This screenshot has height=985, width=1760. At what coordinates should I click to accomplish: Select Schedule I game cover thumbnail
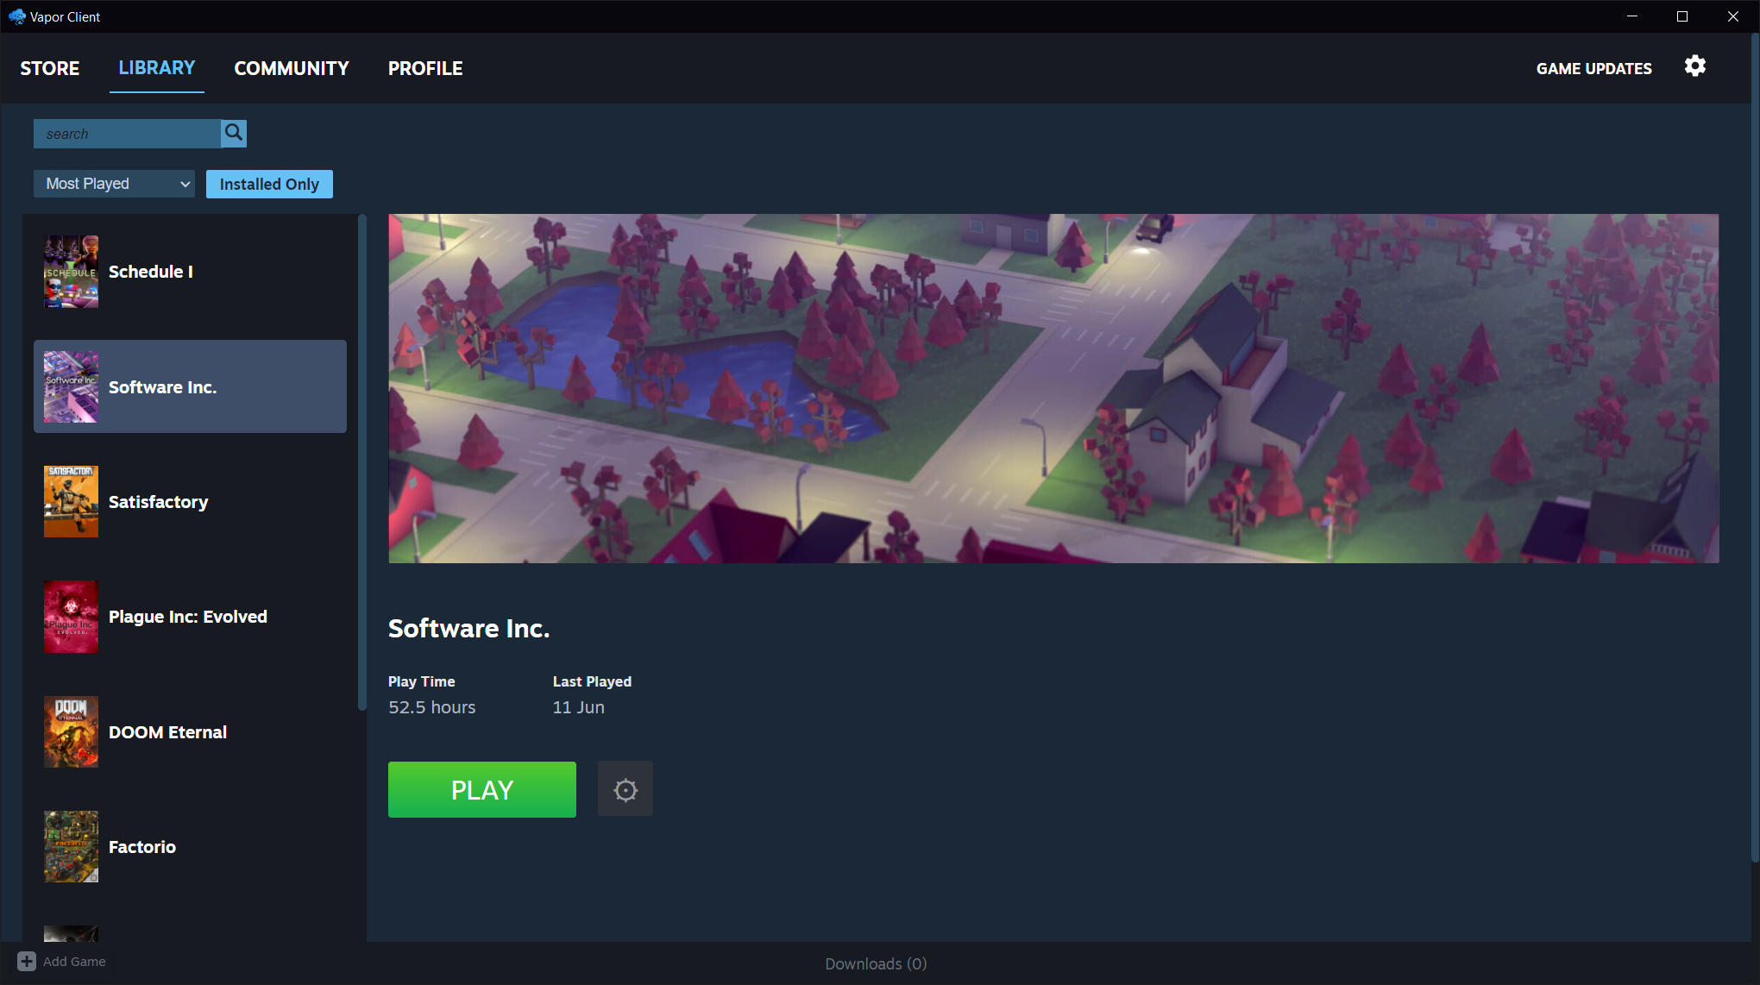tap(71, 272)
